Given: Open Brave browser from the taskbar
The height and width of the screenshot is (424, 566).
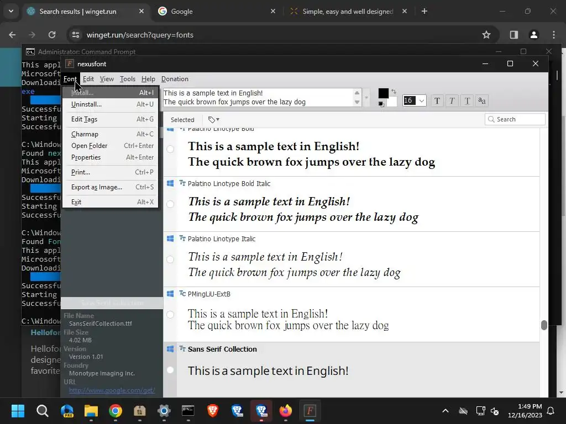Looking at the screenshot, I should click(213, 411).
